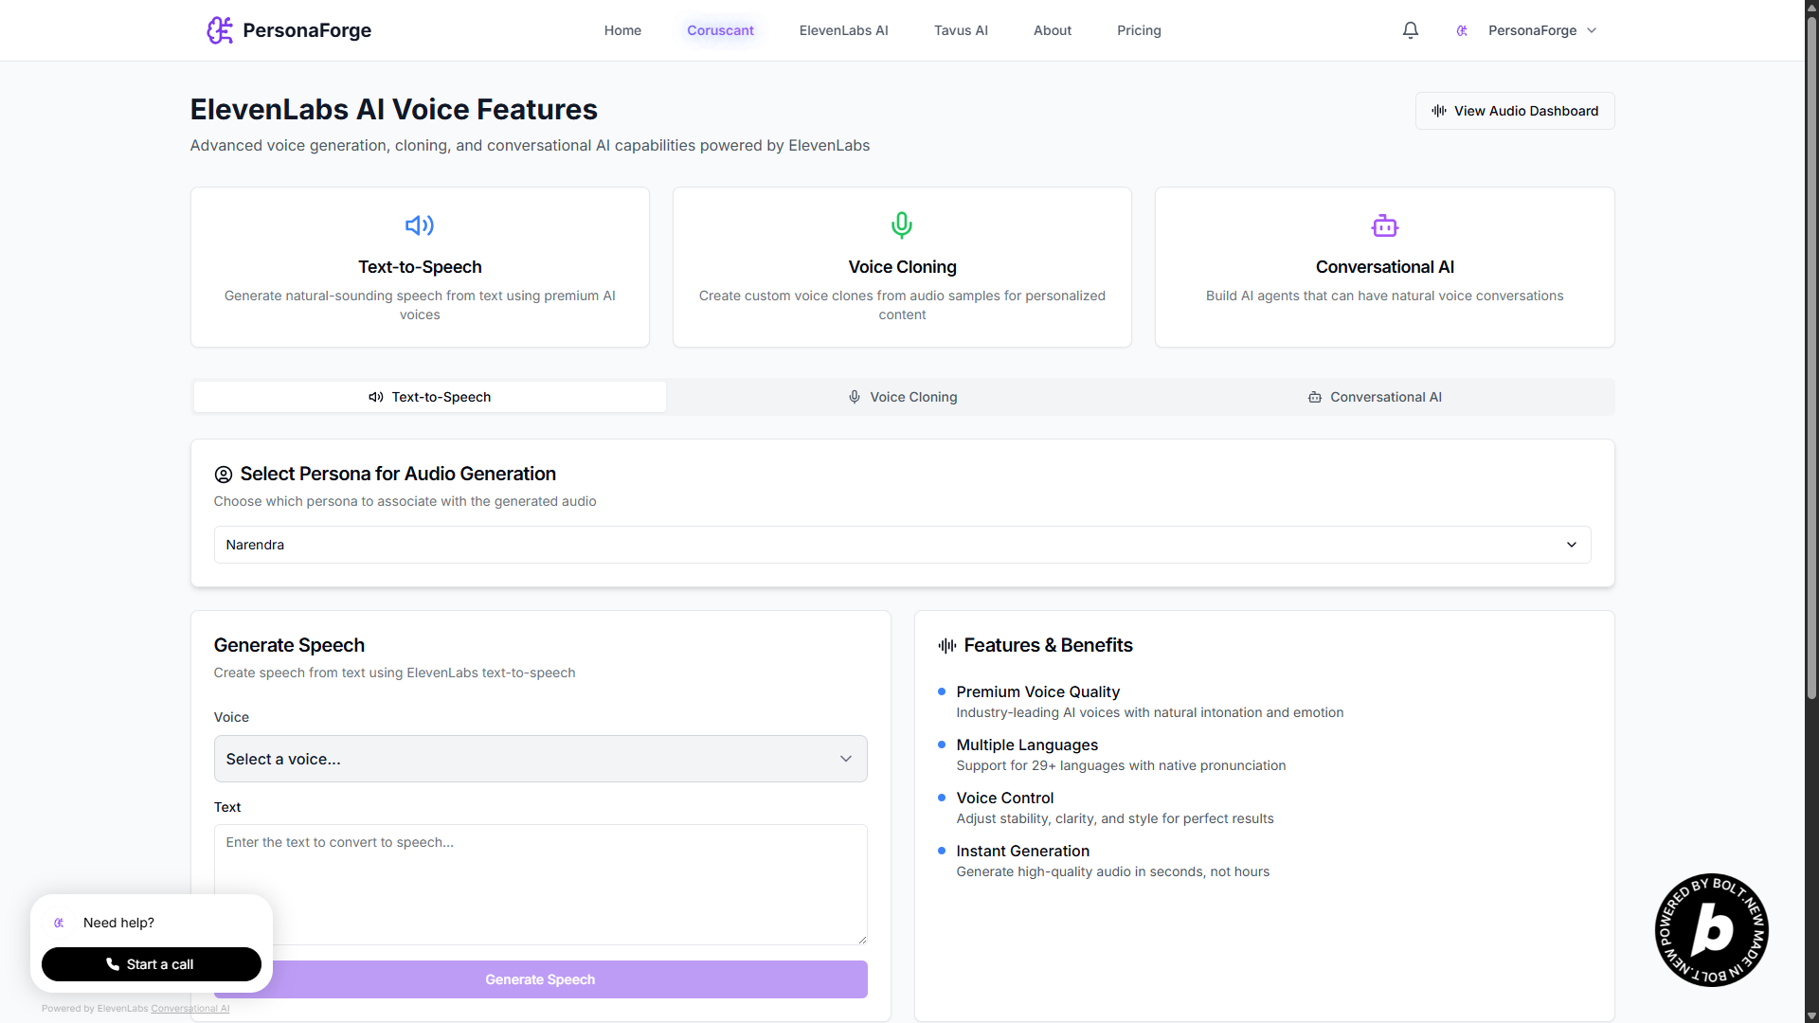Click the user avatar icon beside PersonaForge
1819x1023 pixels.
1462,30
